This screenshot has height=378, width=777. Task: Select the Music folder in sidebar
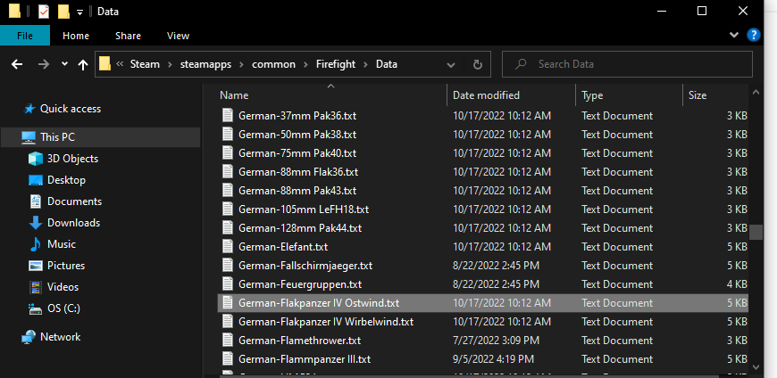[61, 244]
